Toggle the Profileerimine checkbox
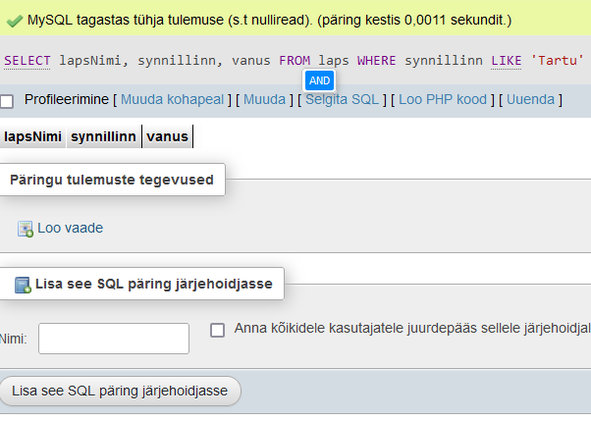Screen dimensions: 591x421 pos(7,101)
